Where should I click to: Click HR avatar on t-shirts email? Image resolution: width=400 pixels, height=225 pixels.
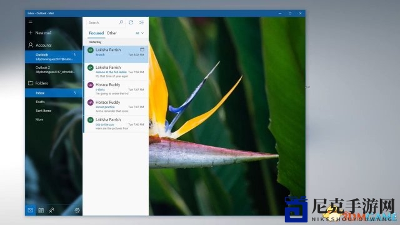point(90,85)
